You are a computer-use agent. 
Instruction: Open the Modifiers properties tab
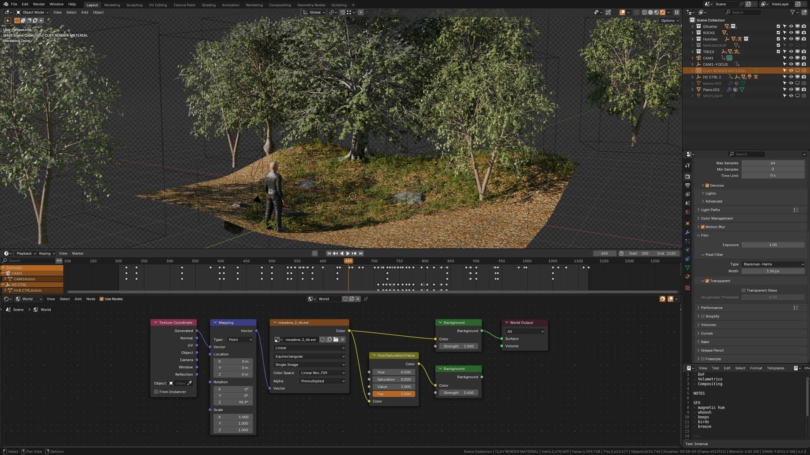[688, 232]
